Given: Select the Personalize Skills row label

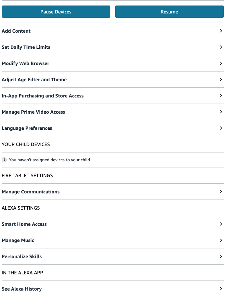Looking at the screenshot, I should (22, 256).
